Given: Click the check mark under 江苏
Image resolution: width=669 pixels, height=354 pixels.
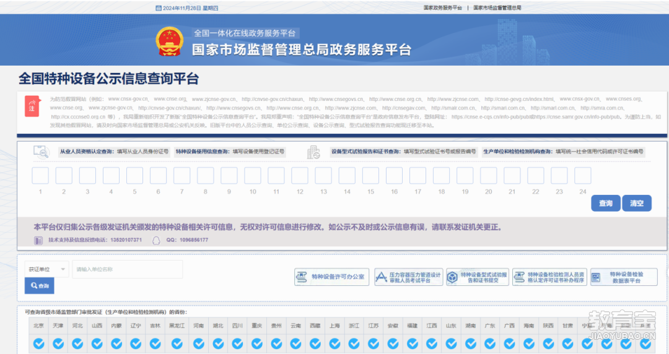Looking at the screenshot, I should point(374,343).
